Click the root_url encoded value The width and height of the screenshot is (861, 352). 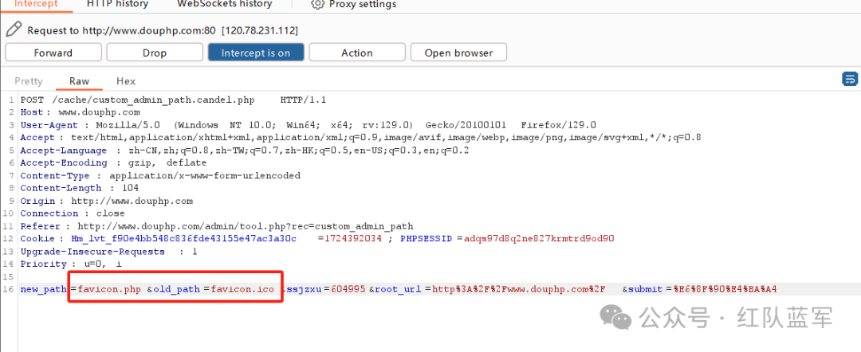point(519,289)
